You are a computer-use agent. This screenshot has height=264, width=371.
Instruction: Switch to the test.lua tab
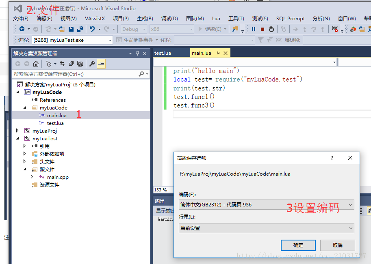[x=163, y=53]
